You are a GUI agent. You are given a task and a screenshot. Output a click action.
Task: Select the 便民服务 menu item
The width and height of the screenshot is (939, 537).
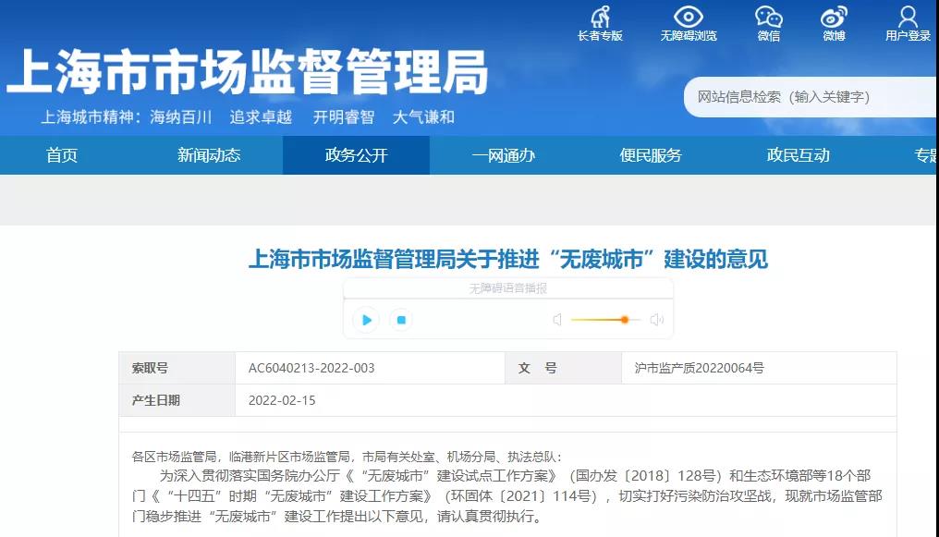click(651, 155)
